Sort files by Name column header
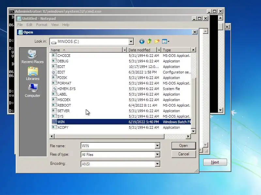 click(86, 50)
